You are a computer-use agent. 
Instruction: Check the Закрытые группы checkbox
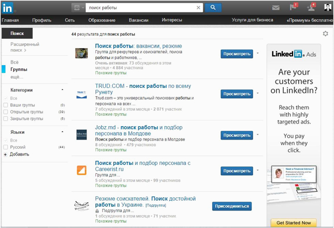pos(6,119)
